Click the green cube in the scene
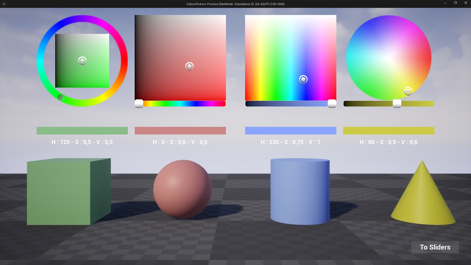 coord(69,192)
